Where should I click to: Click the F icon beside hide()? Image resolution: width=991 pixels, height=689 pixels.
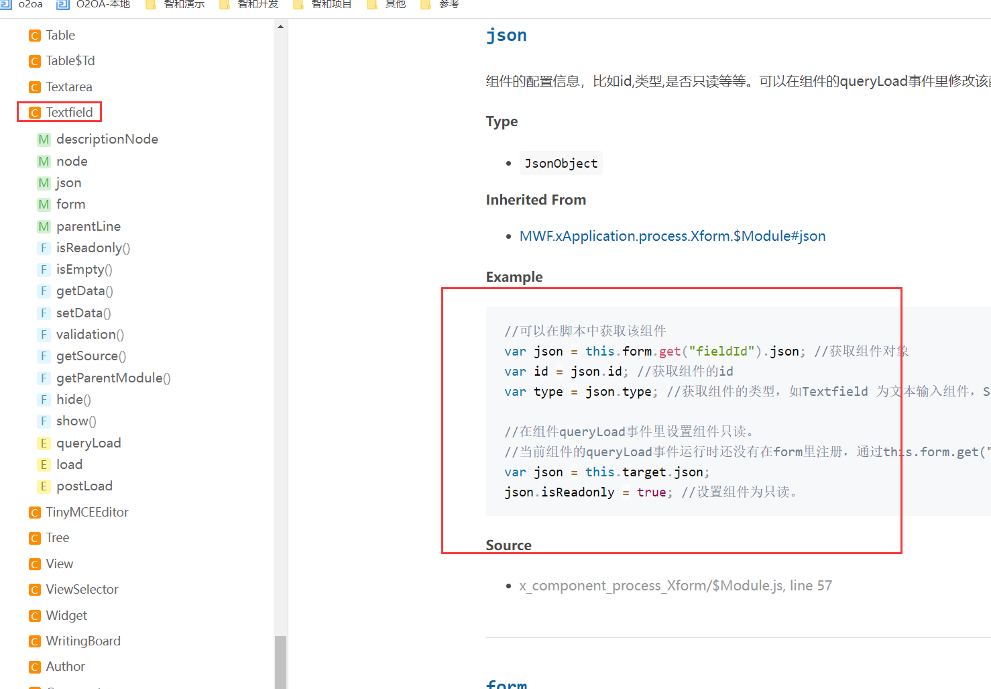tap(44, 400)
